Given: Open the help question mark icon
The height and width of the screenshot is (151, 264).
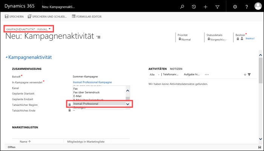Looking at the screenshot, I should 247,7.
